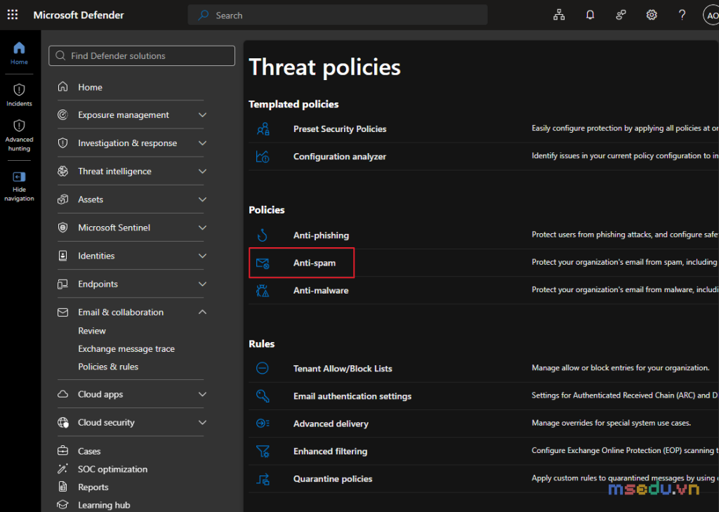Open the feedback community icon in header
The image size is (719, 512).
pos(621,15)
